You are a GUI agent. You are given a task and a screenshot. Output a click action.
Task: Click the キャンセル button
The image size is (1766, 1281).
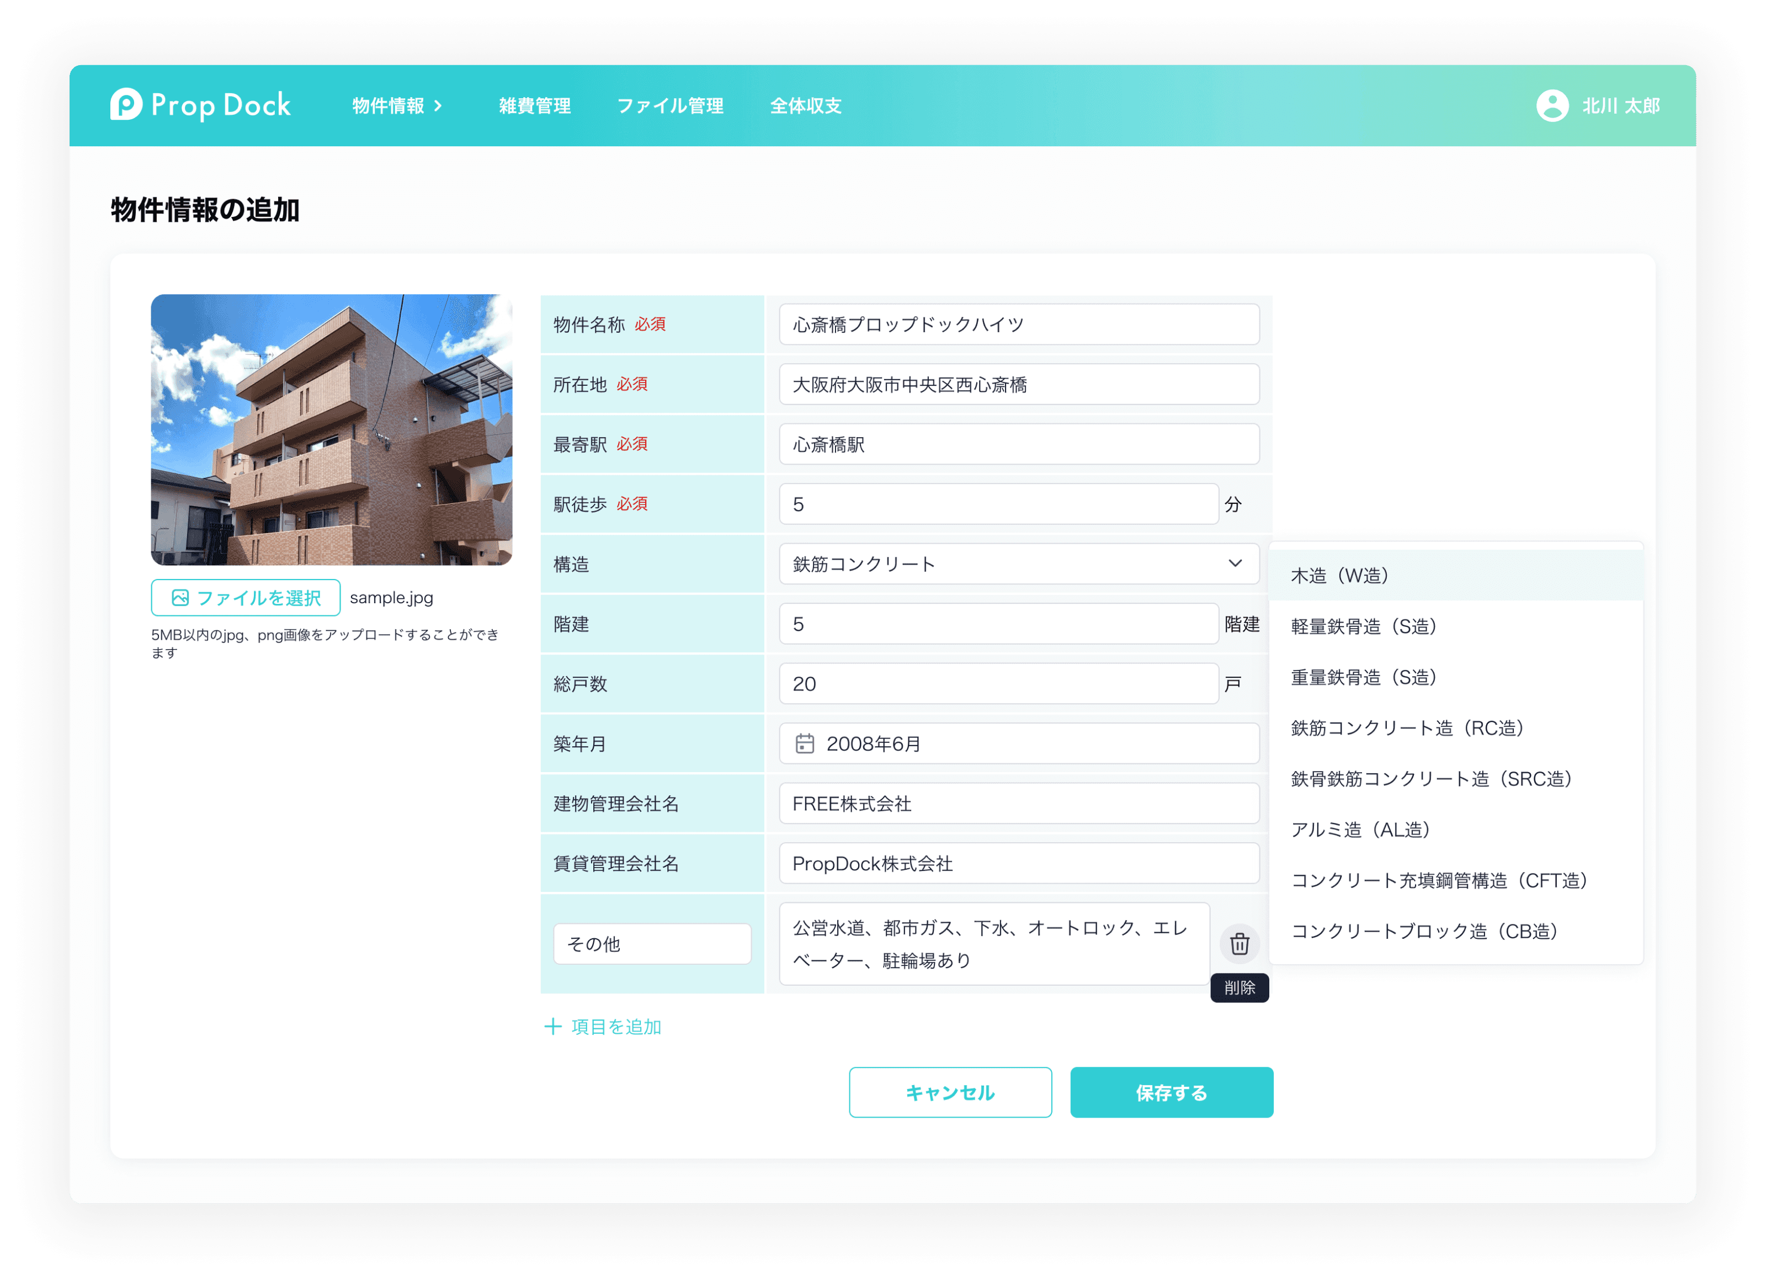tap(950, 1092)
